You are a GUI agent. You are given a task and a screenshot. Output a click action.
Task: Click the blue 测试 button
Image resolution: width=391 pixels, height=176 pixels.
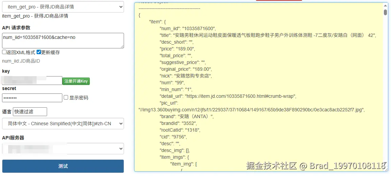pyautogui.click(x=63, y=166)
